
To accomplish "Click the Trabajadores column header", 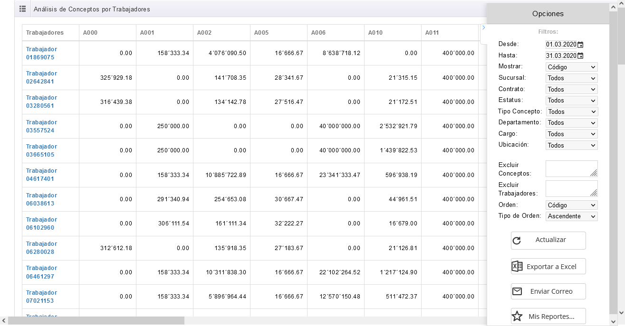I will click(x=45, y=33).
